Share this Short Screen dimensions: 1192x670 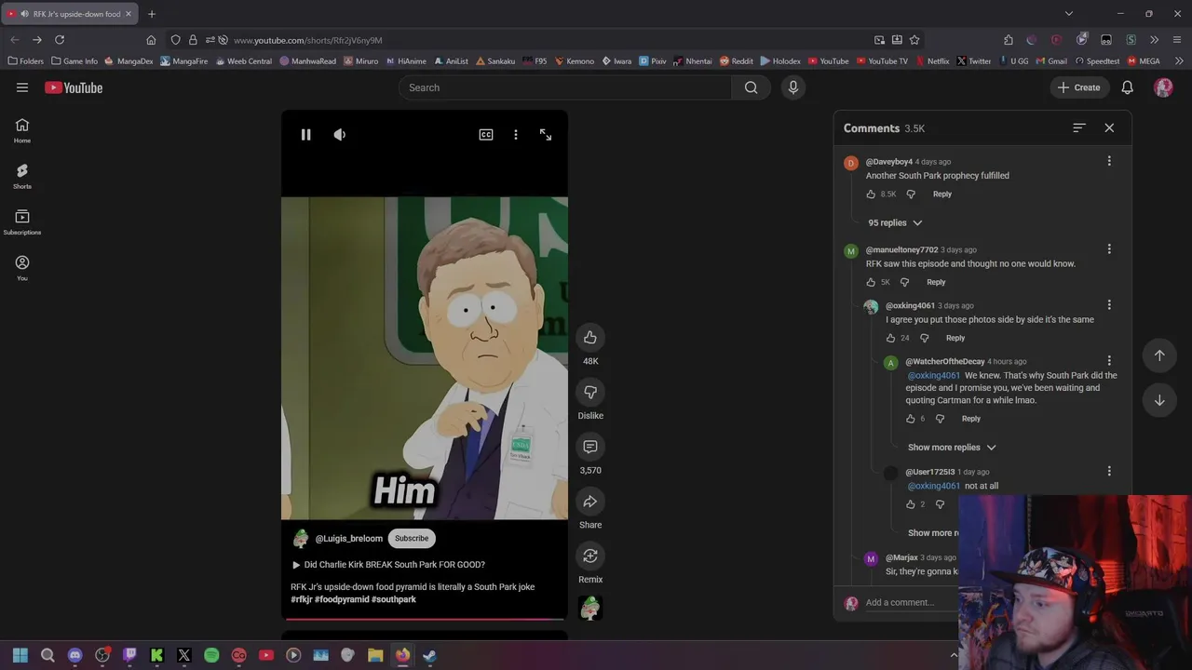590,502
